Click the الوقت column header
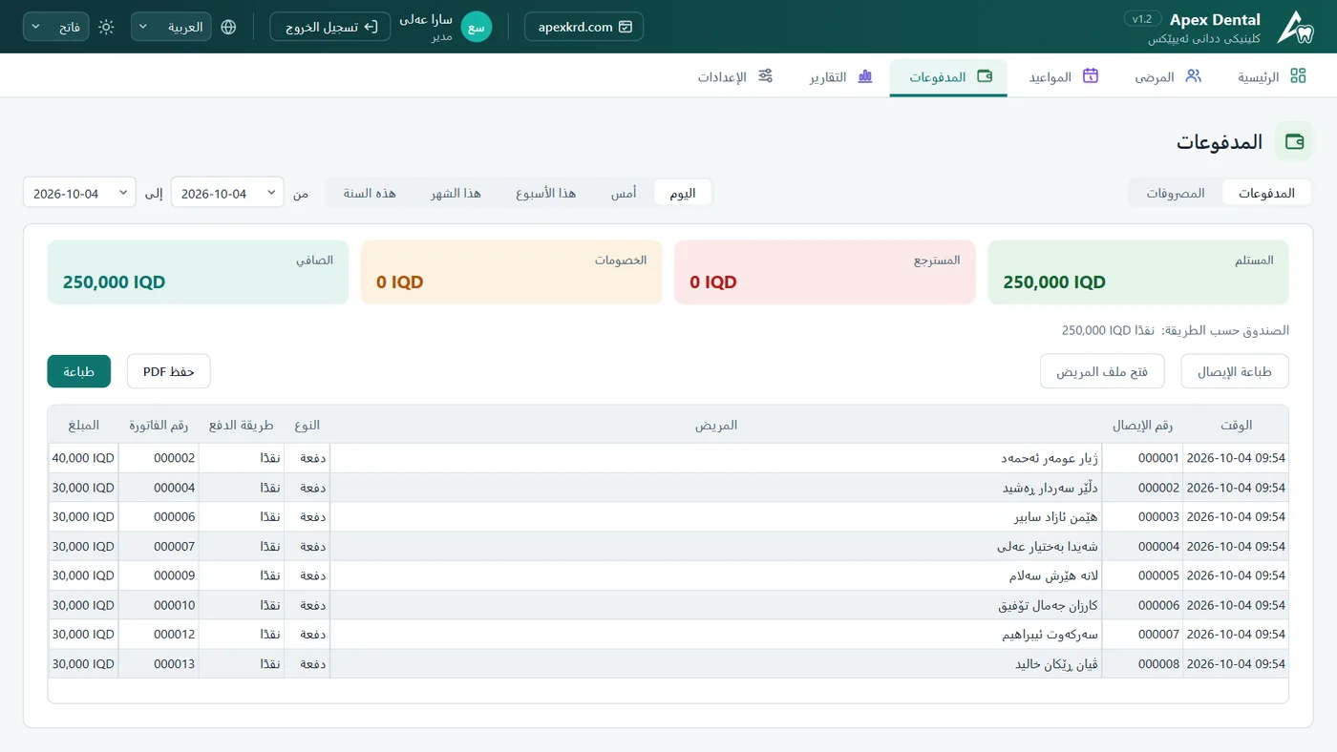Image resolution: width=1337 pixels, height=752 pixels. (1236, 425)
